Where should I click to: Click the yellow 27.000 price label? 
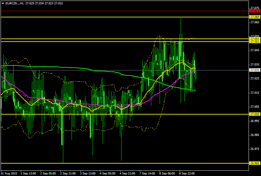tap(255, 114)
